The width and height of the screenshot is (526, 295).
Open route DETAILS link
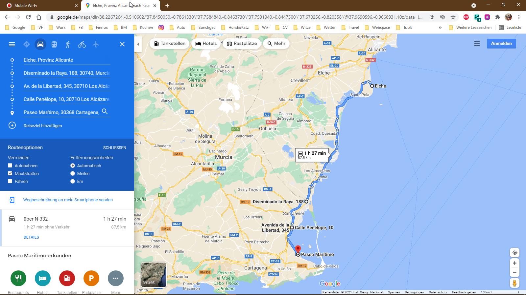pyautogui.click(x=31, y=237)
